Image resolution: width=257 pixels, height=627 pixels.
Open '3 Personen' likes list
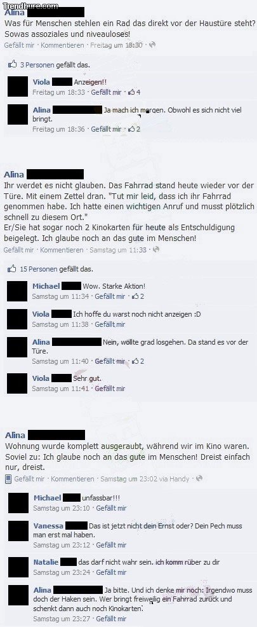click(x=37, y=65)
